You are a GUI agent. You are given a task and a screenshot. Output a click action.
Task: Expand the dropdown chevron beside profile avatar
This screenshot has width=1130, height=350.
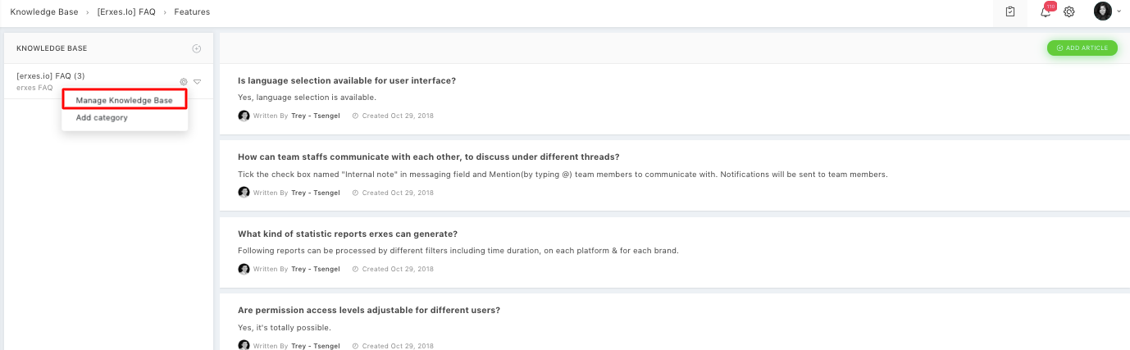(1120, 12)
